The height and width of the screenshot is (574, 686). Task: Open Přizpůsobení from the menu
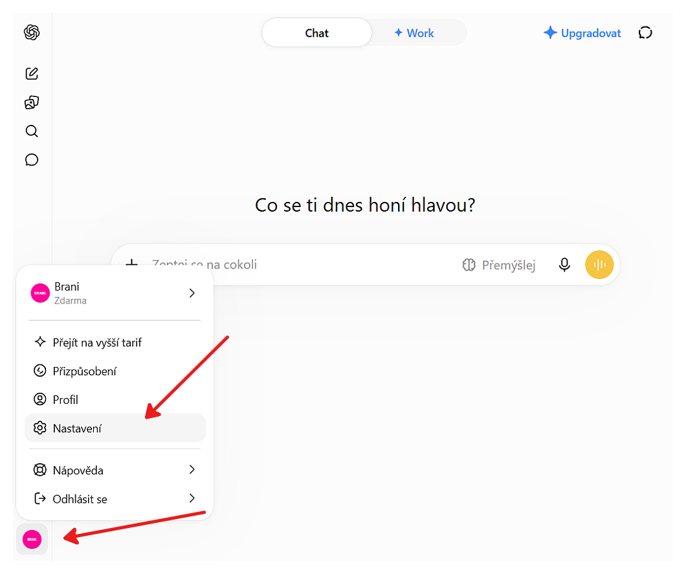(115, 371)
